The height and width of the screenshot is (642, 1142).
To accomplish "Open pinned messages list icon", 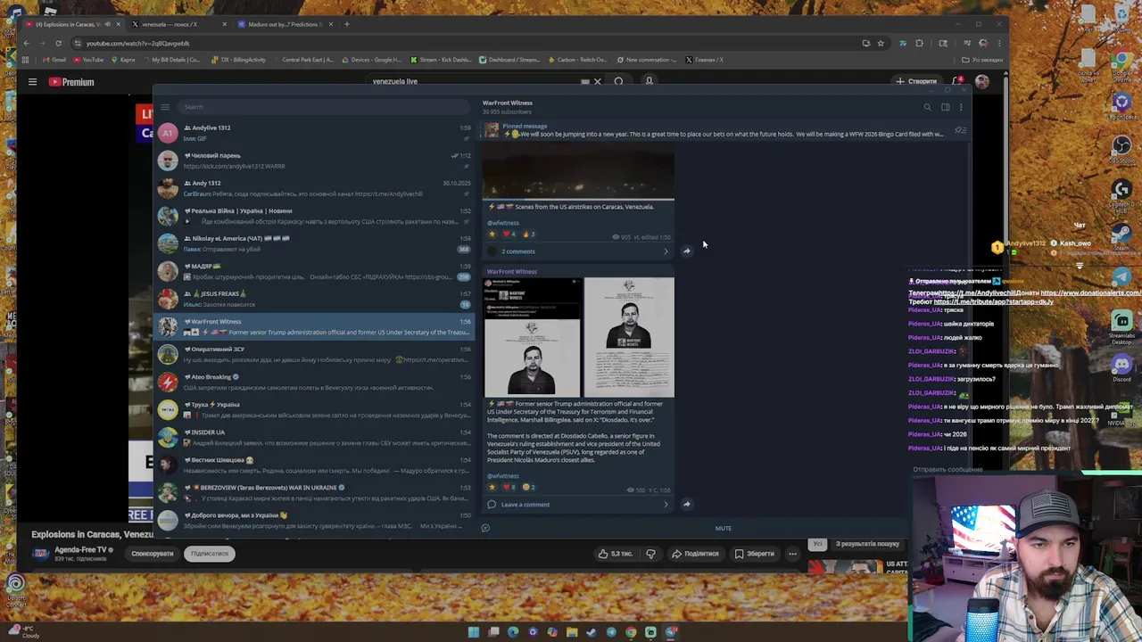I will click(960, 131).
